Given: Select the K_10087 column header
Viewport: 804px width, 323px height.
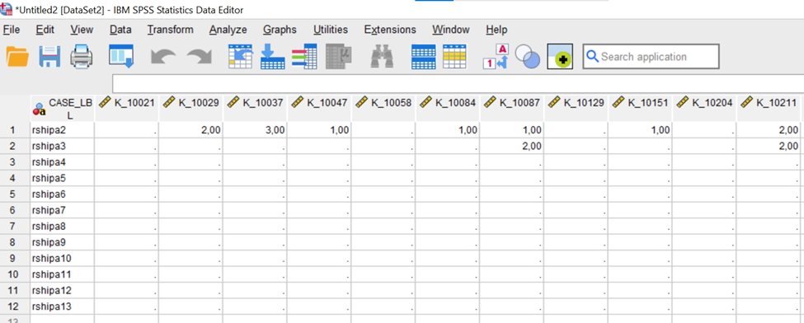Looking at the screenshot, I should pyautogui.click(x=512, y=102).
